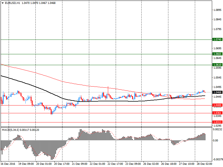This screenshot has width=223, height=167.
Task: Select the 23 Dec 09:00 time axis label
Action: tap(133, 164)
